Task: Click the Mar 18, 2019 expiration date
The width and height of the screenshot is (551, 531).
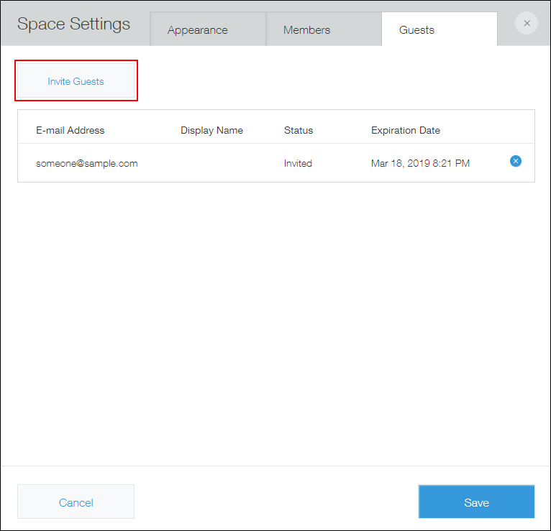Action: tap(420, 163)
